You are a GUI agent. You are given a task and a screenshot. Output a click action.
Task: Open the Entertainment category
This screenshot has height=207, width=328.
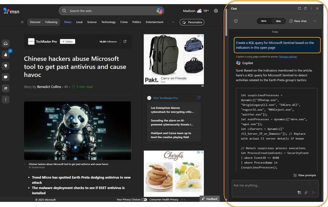pos(154,22)
